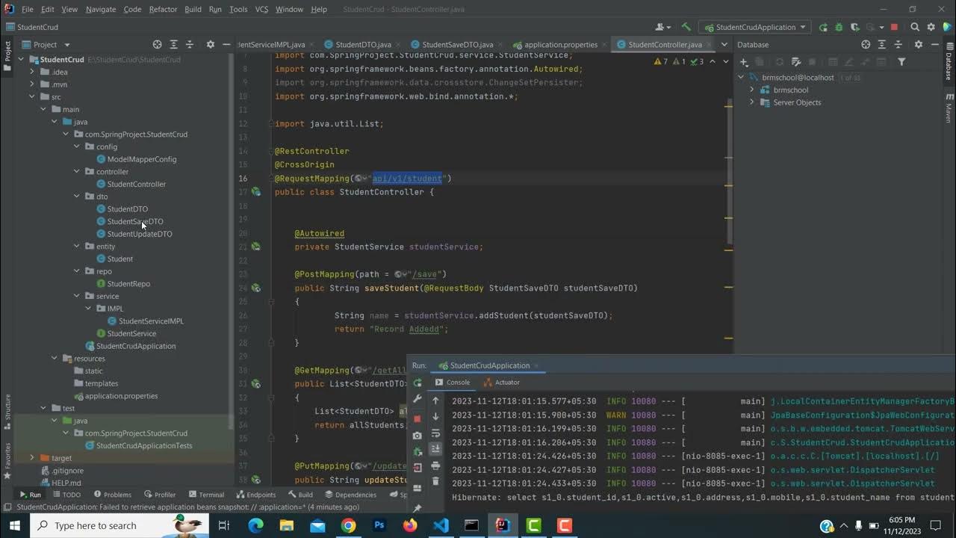Open Visual Studio Code from the taskbar
956x538 pixels.
pos(441,526)
